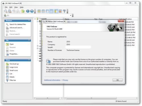Collapse the File sidebar panel header
Viewport: 142px width, 106px height.
coord(18,40)
